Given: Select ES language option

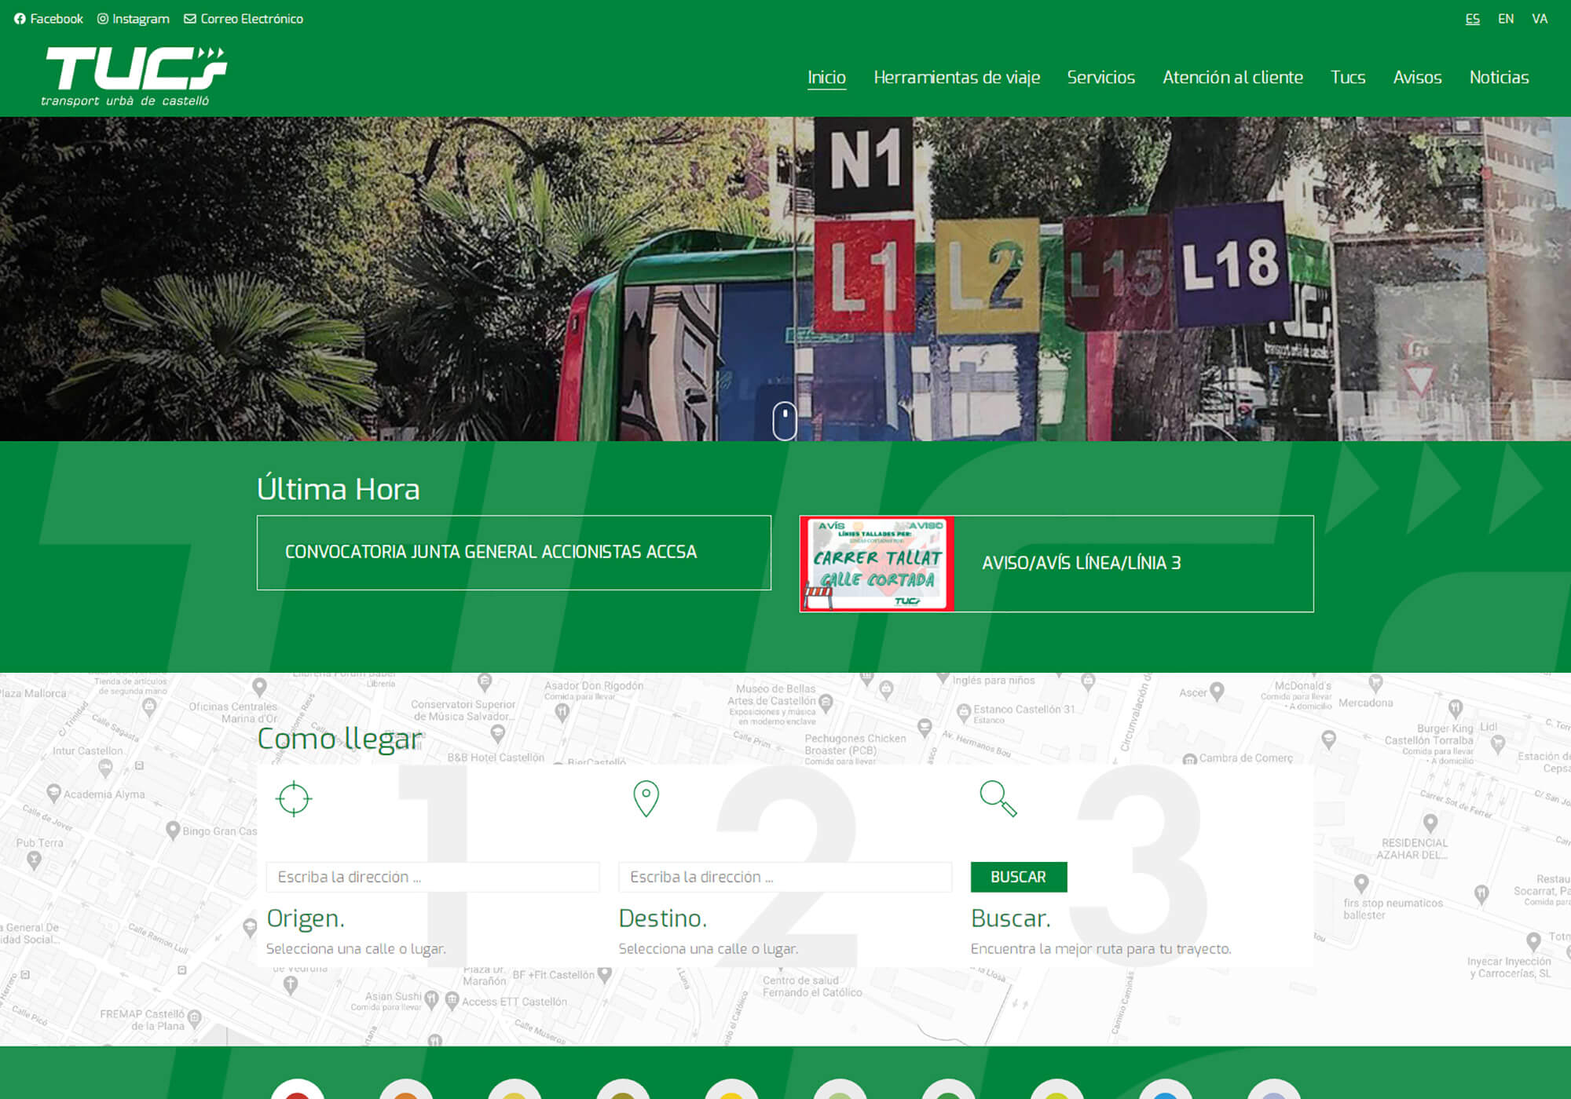Looking at the screenshot, I should click(x=1472, y=19).
